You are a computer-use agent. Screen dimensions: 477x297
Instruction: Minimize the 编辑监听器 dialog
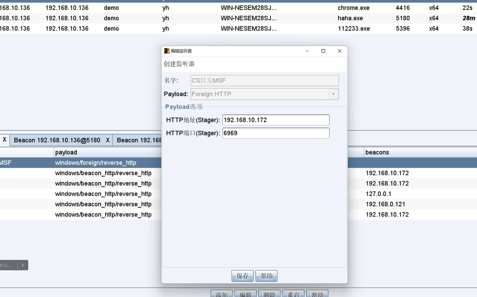(307, 51)
